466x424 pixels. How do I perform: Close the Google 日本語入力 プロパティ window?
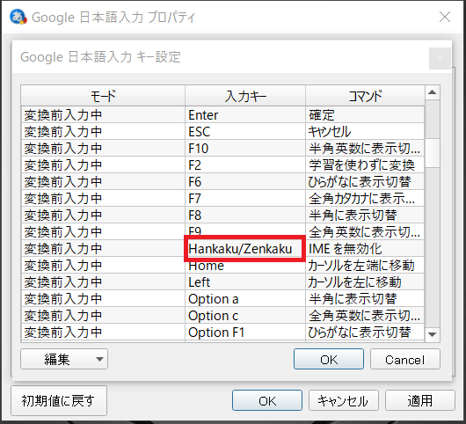(x=445, y=17)
